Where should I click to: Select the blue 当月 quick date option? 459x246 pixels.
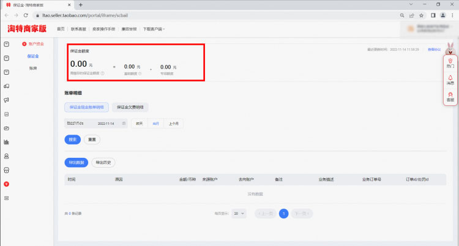point(155,124)
